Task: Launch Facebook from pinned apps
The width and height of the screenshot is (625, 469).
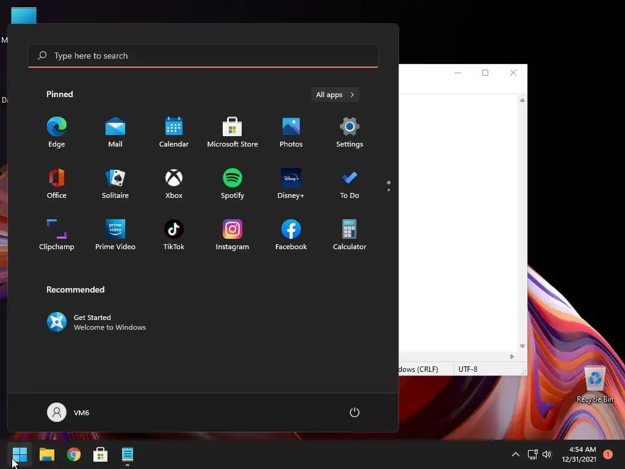Action: click(x=291, y=235)
